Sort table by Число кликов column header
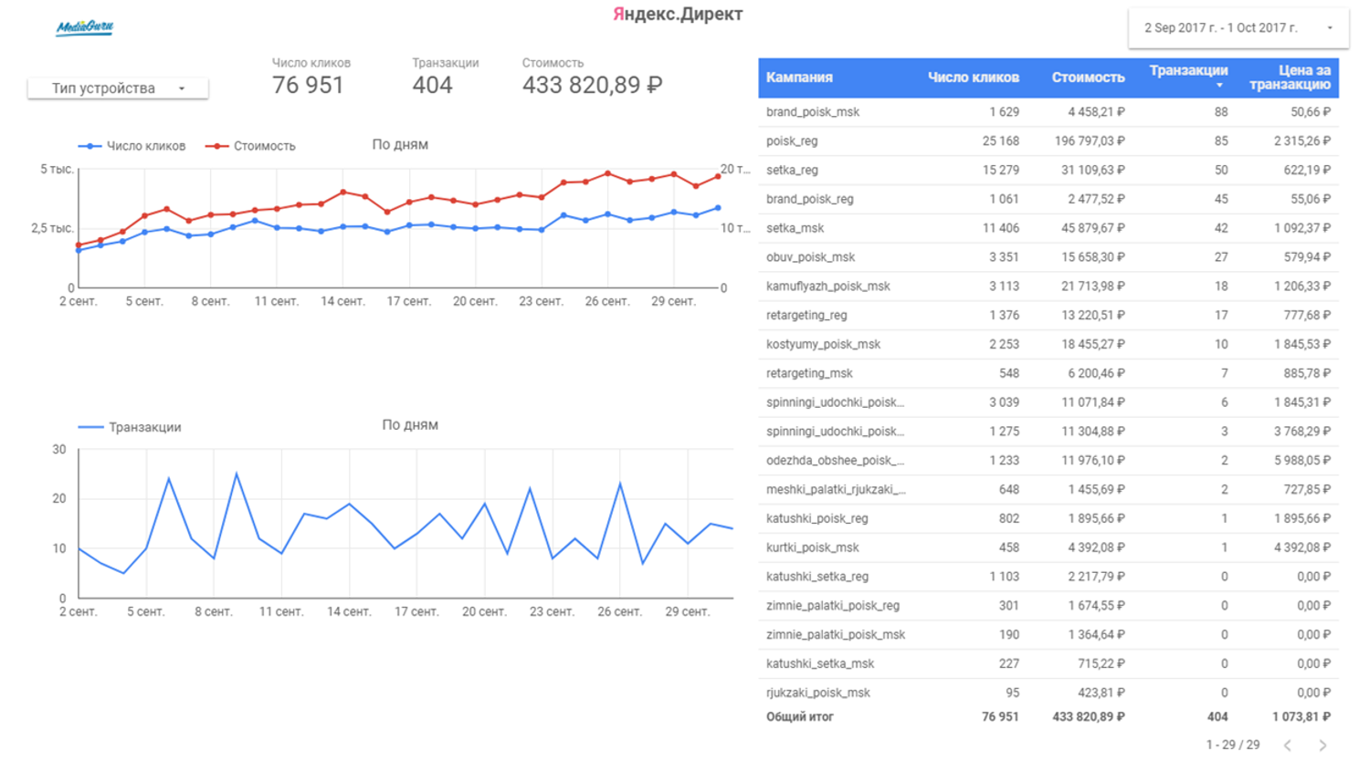This screenshot has height=761, width=1359. click(x=973, y=78)
